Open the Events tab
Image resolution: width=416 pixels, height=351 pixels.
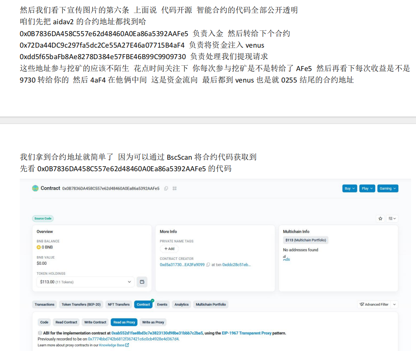point(162,305)
